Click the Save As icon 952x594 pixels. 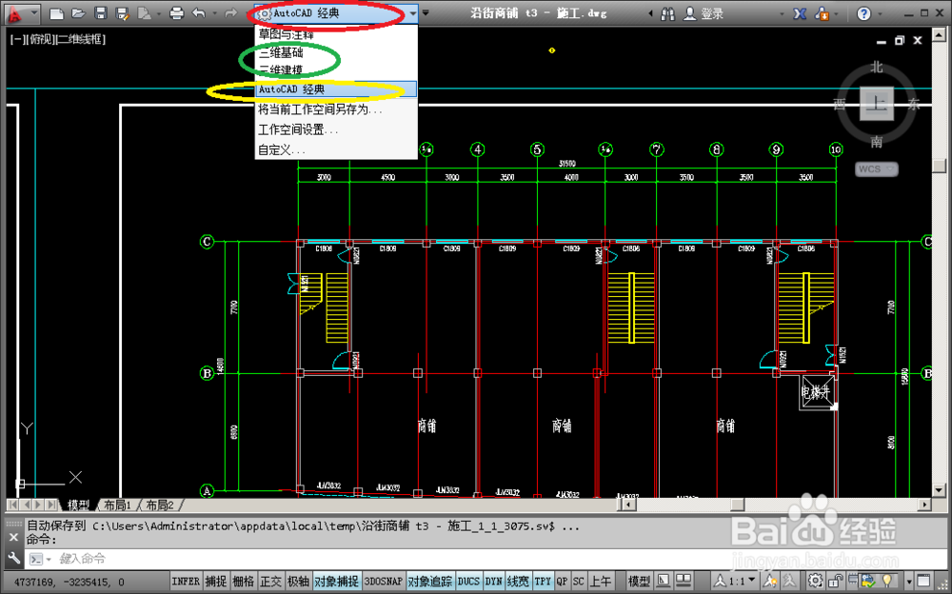tap(122, 13)
